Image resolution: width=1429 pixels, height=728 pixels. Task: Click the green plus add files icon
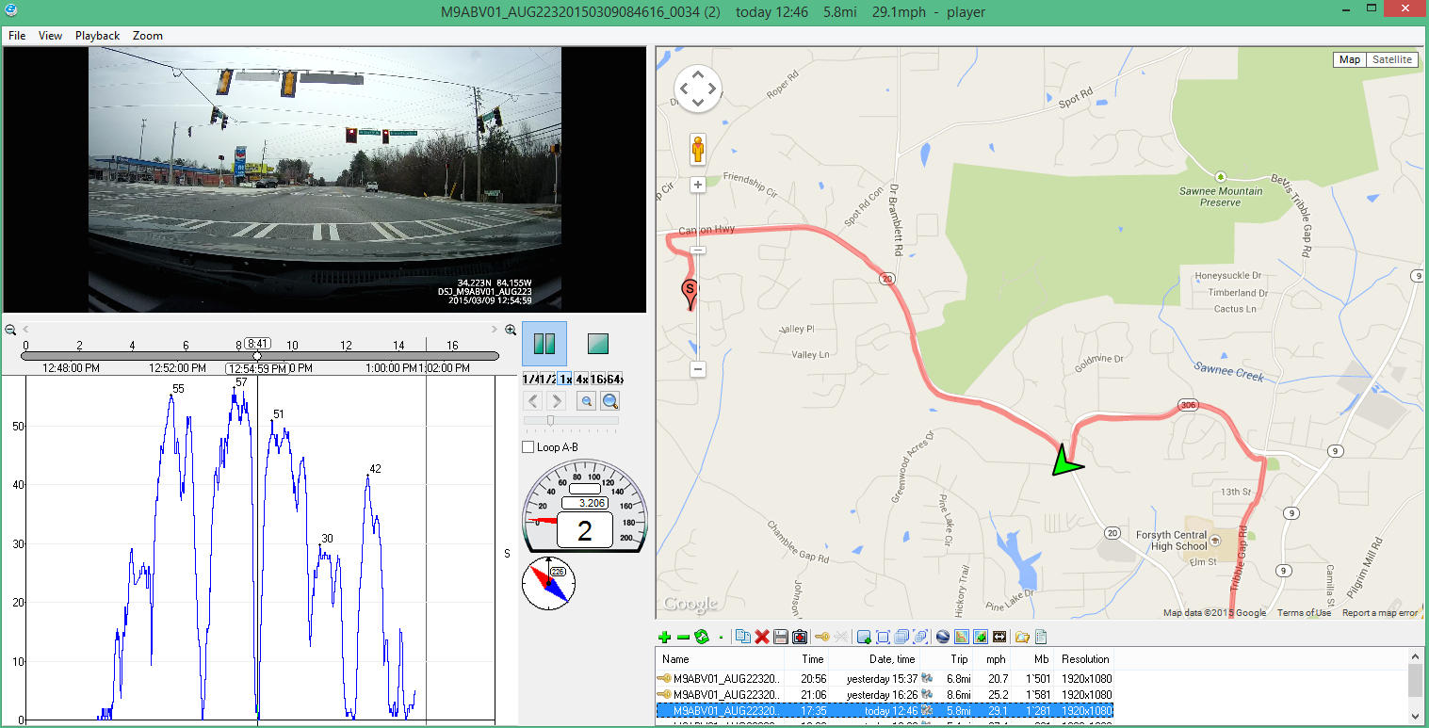tap(665, 638)
